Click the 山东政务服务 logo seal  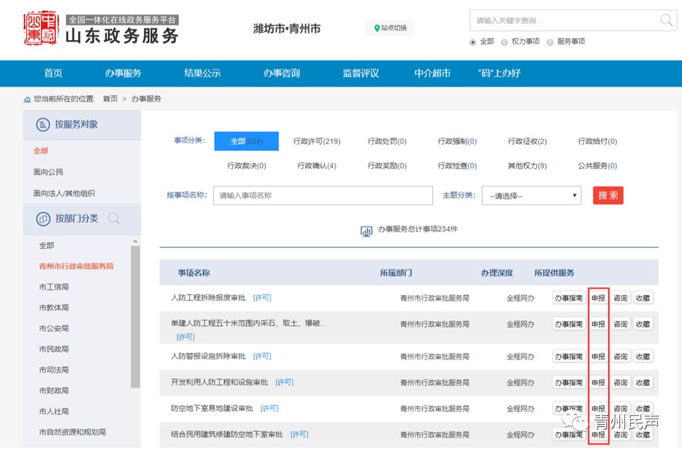(41, 28)
